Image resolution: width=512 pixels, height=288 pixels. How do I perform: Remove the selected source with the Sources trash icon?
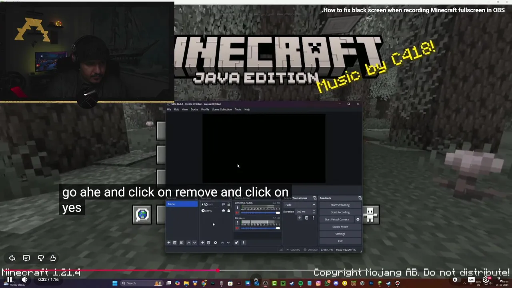pos(208,243)
